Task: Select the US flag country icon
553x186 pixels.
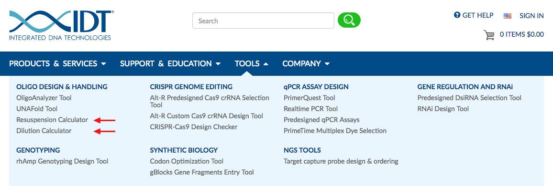Action: [x=508, y=16]
